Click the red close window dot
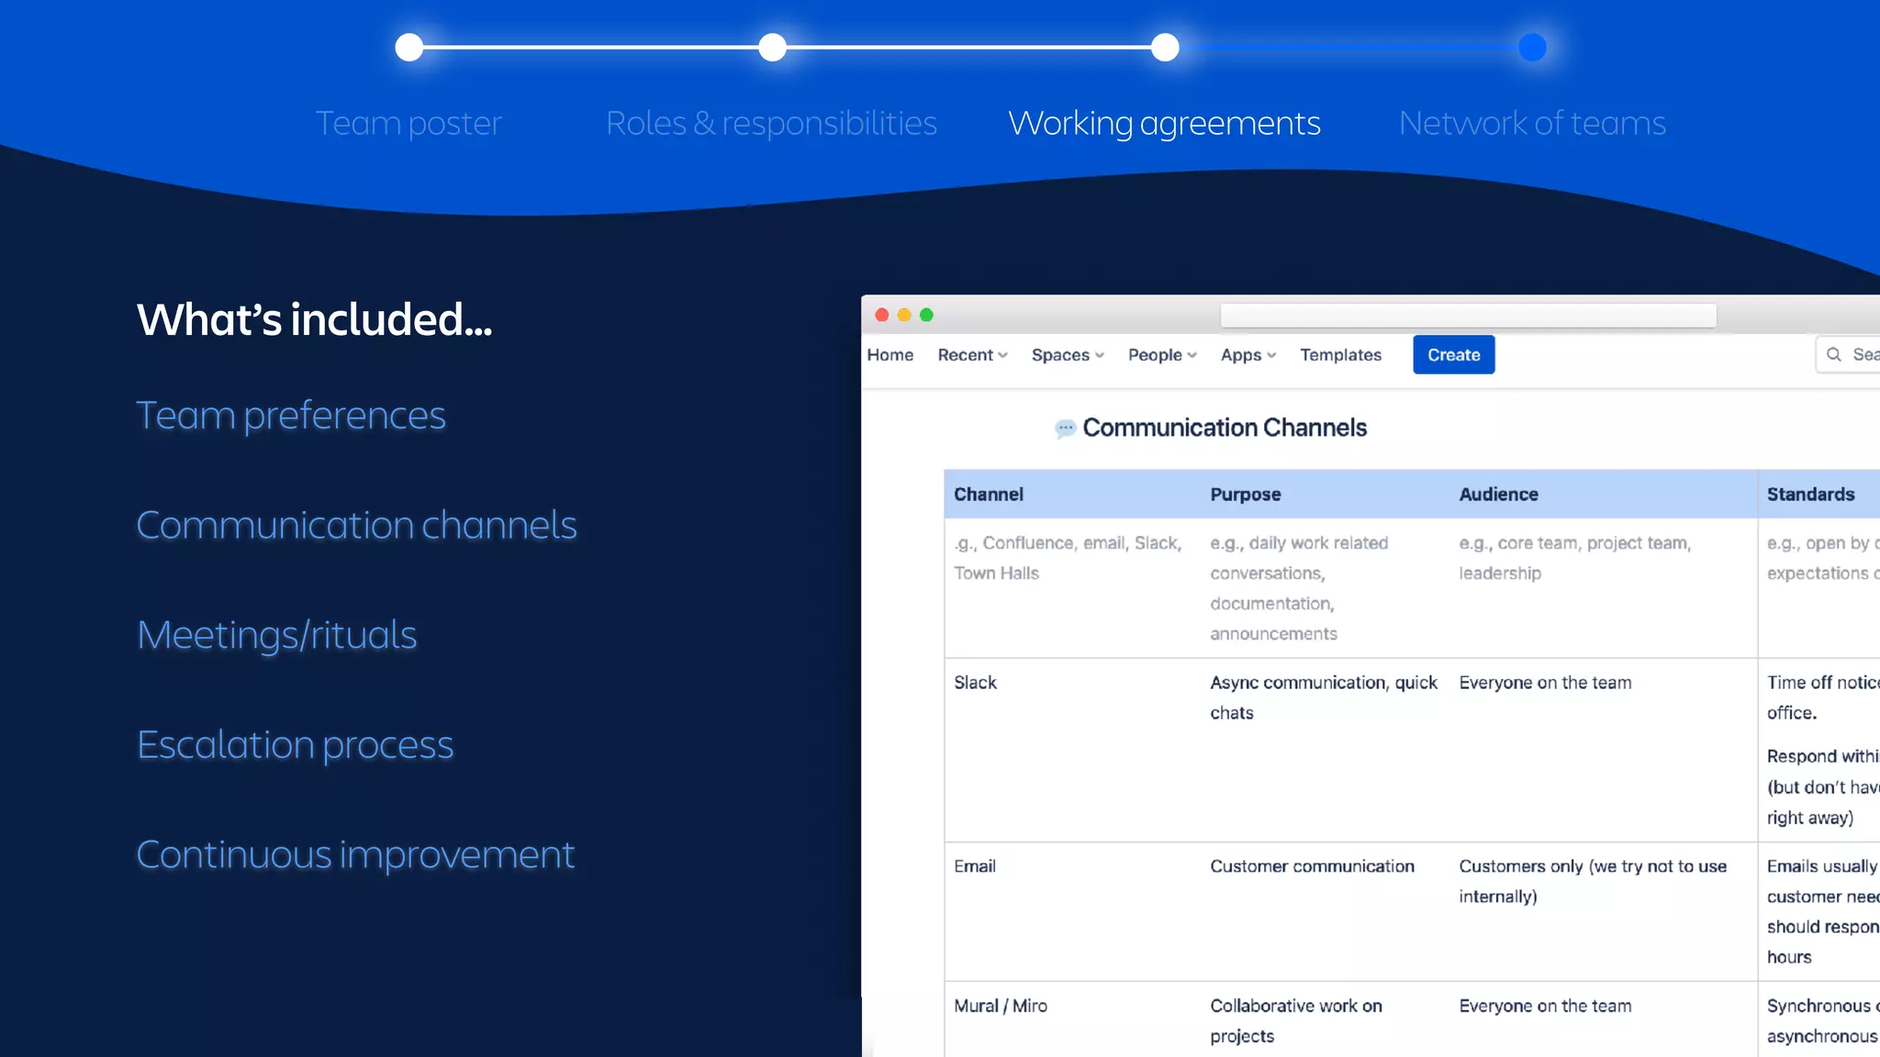 click(882, 316)
